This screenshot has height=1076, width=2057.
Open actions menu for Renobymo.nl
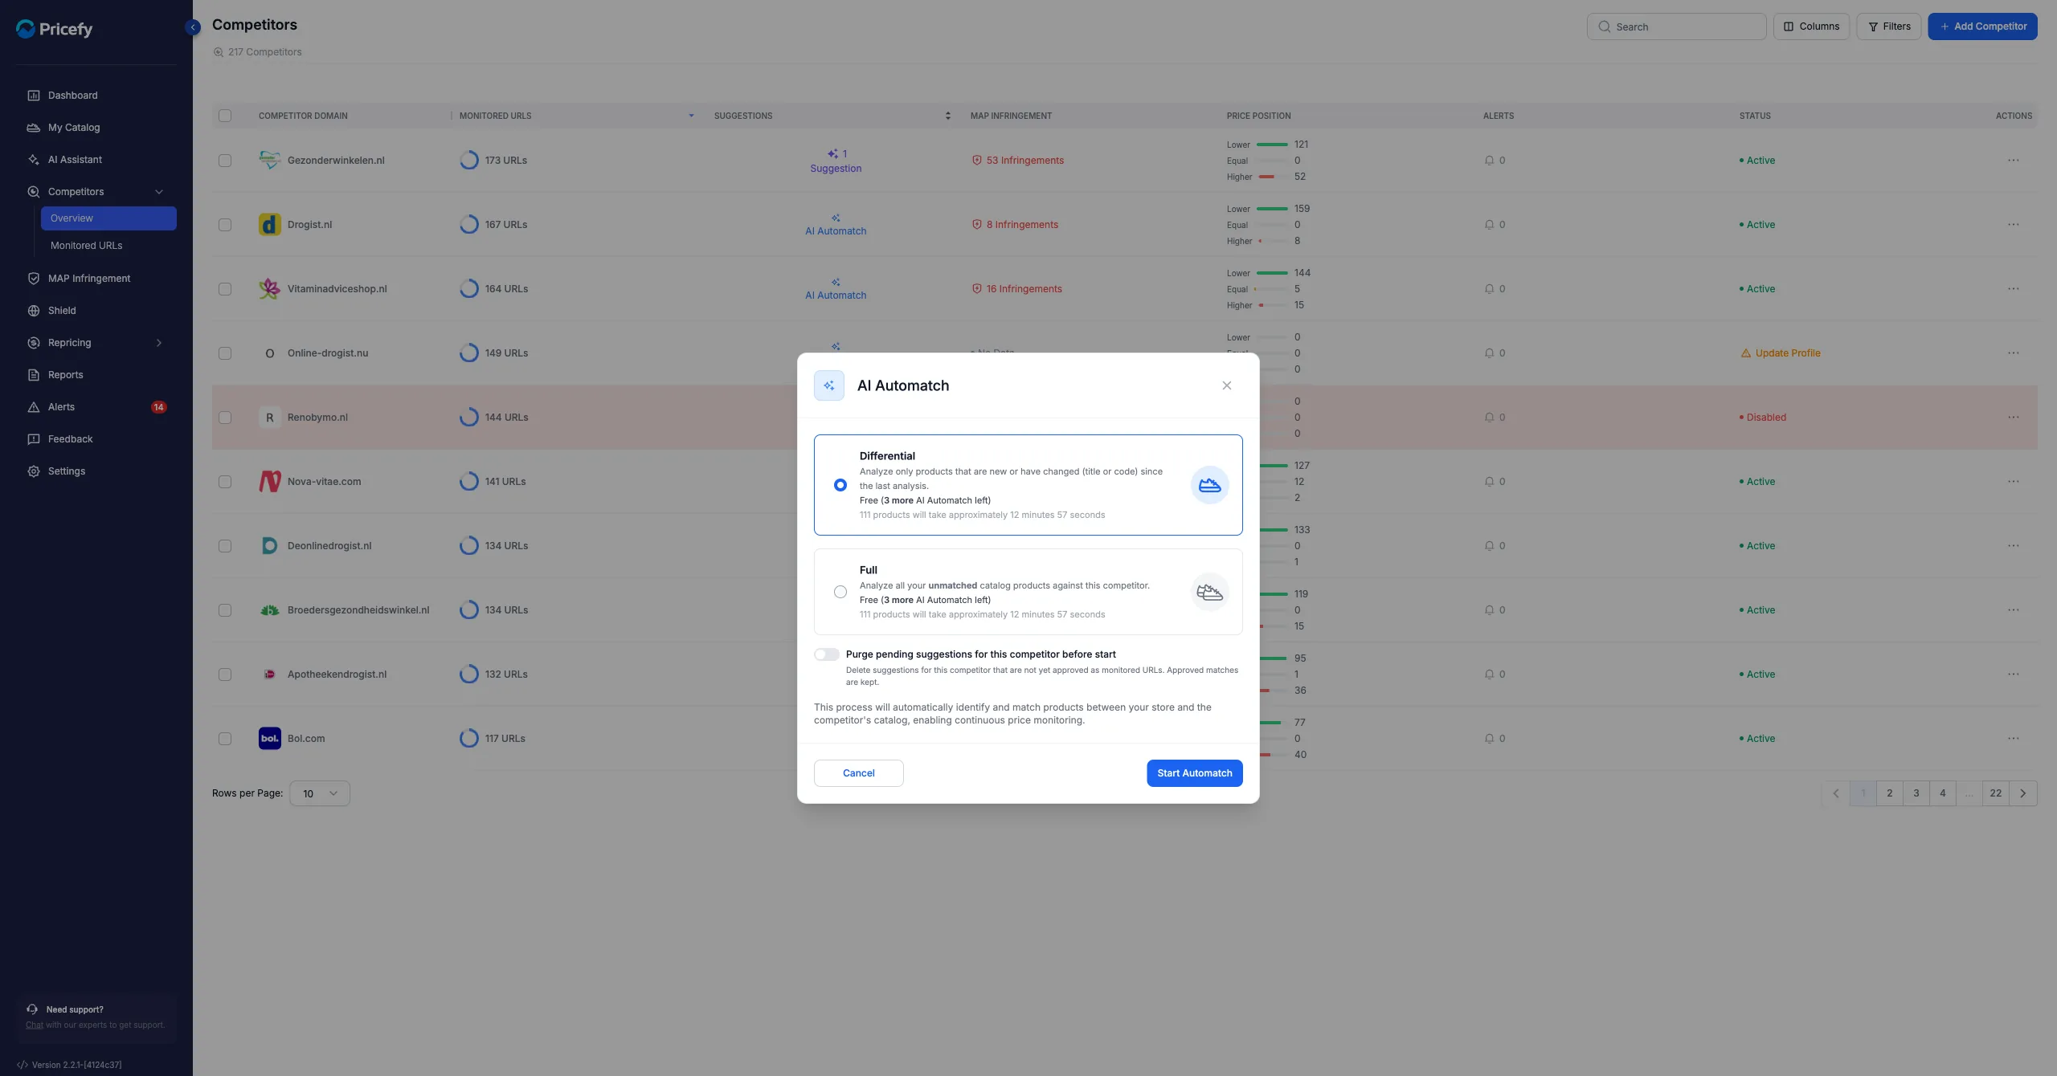click(2013, 418)
